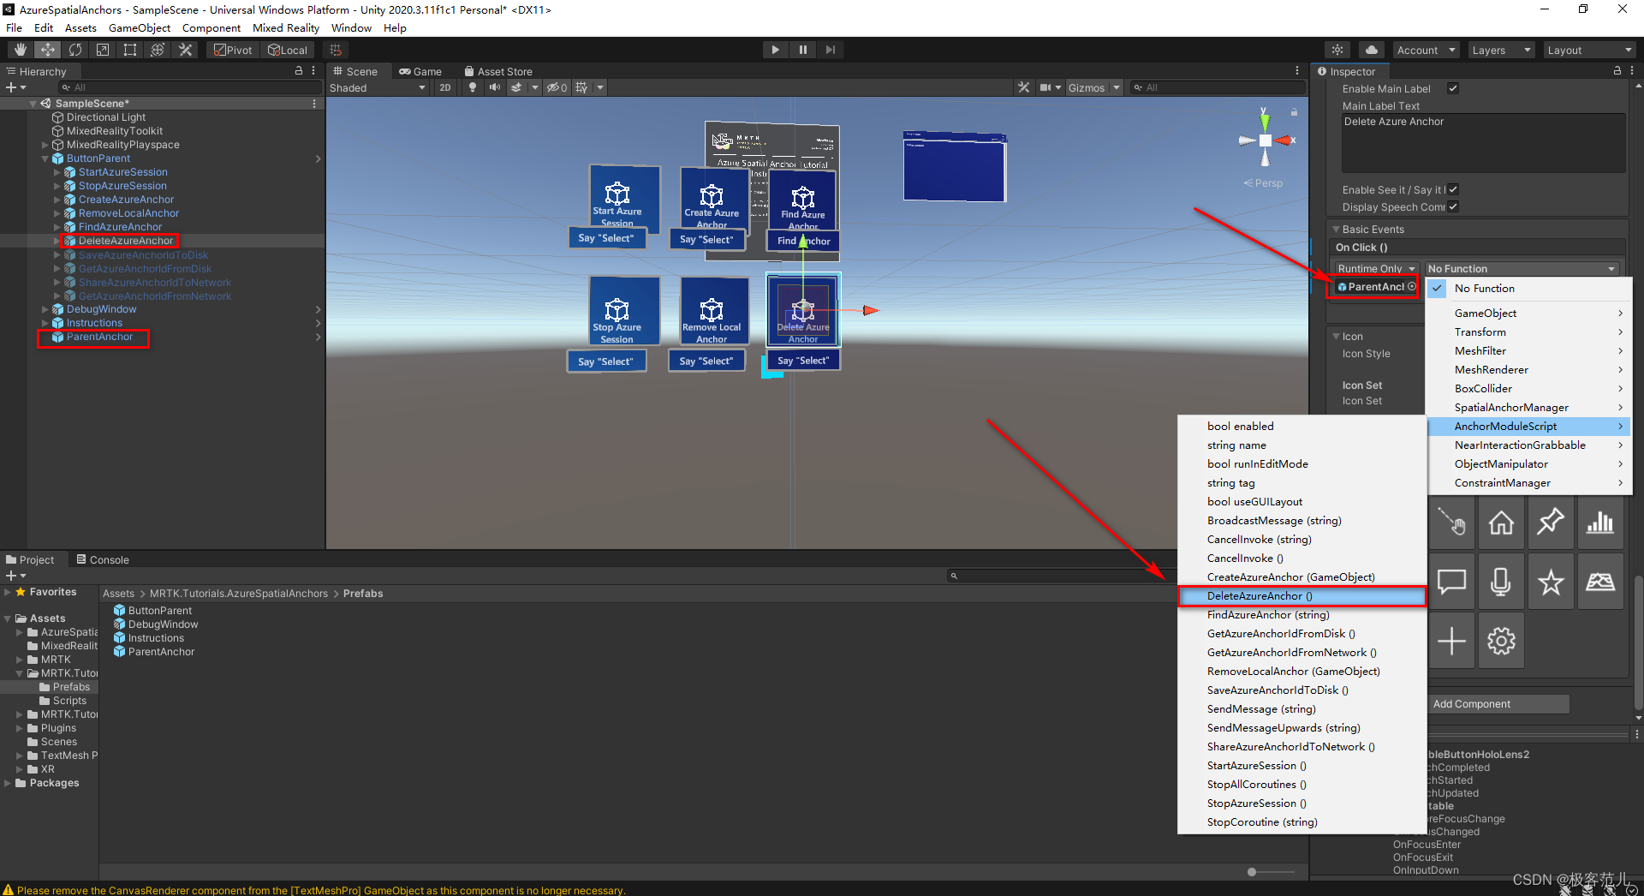The height and width of the screenshot is (896, 1644).
Task: Toggle scene audio speaker icon
Action: click(494, 87)
